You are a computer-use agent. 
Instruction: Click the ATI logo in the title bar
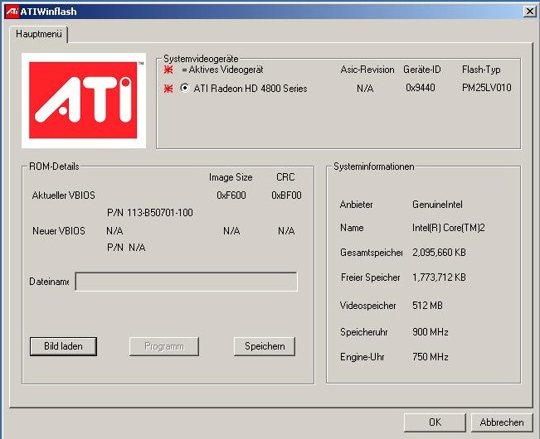pyautogui.click(x=12, y=12)
